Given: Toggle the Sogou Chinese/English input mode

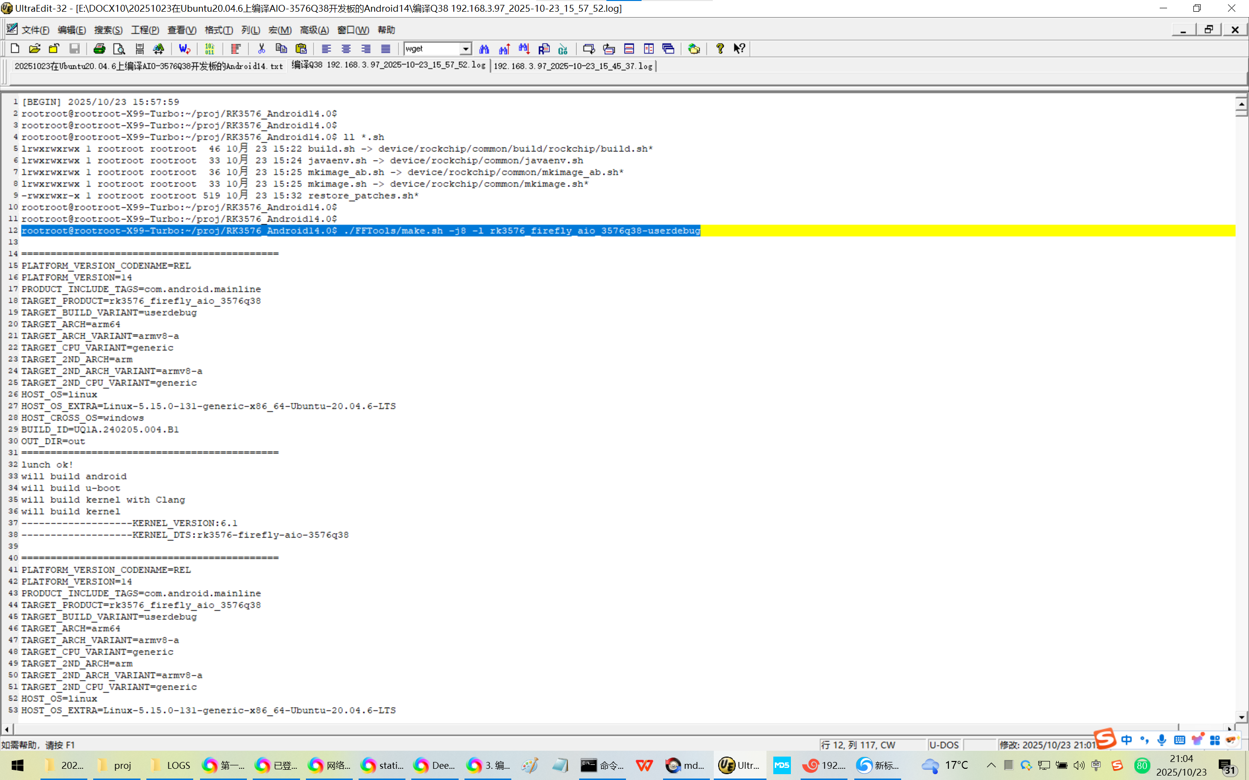Looking at the screenshot, I should 1126,740.
